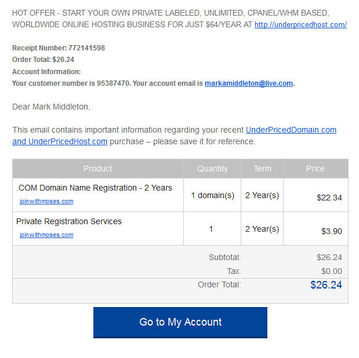
Task: Click the Tax $0.00 amount
Action: [332, 271]
